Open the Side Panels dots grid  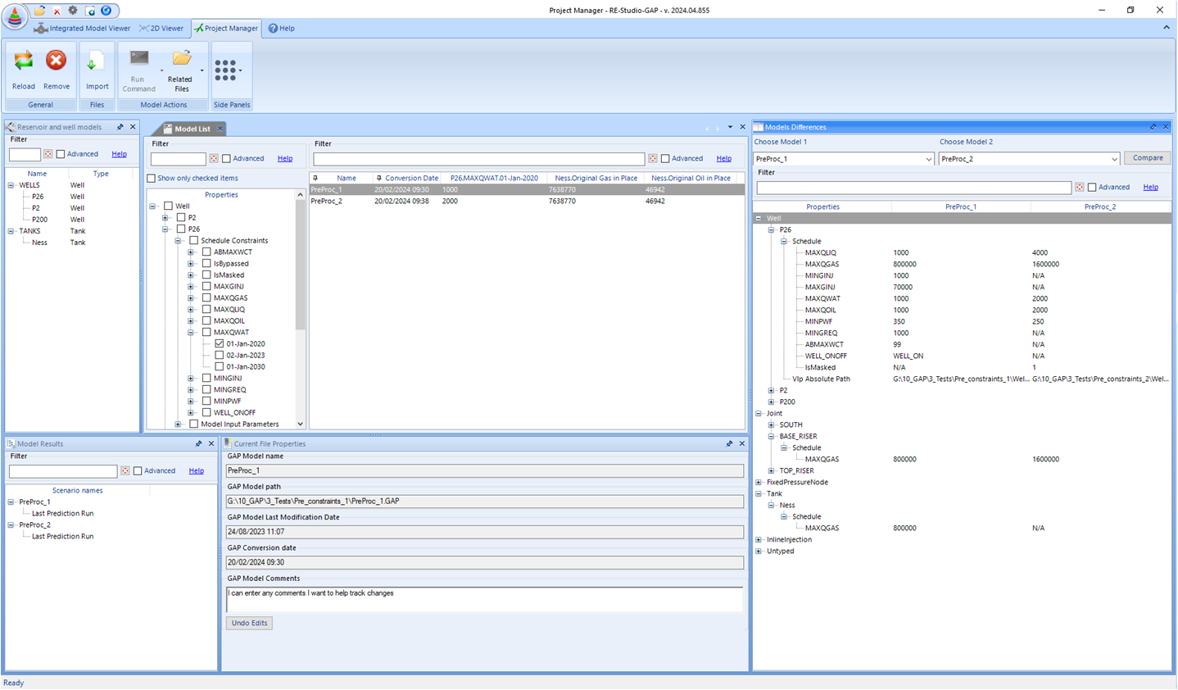point(225,70)
